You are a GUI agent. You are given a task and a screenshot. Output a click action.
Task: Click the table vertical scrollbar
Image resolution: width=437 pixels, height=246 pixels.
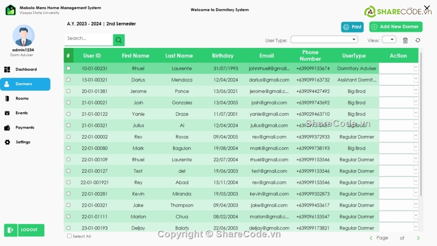click(420, 138)
